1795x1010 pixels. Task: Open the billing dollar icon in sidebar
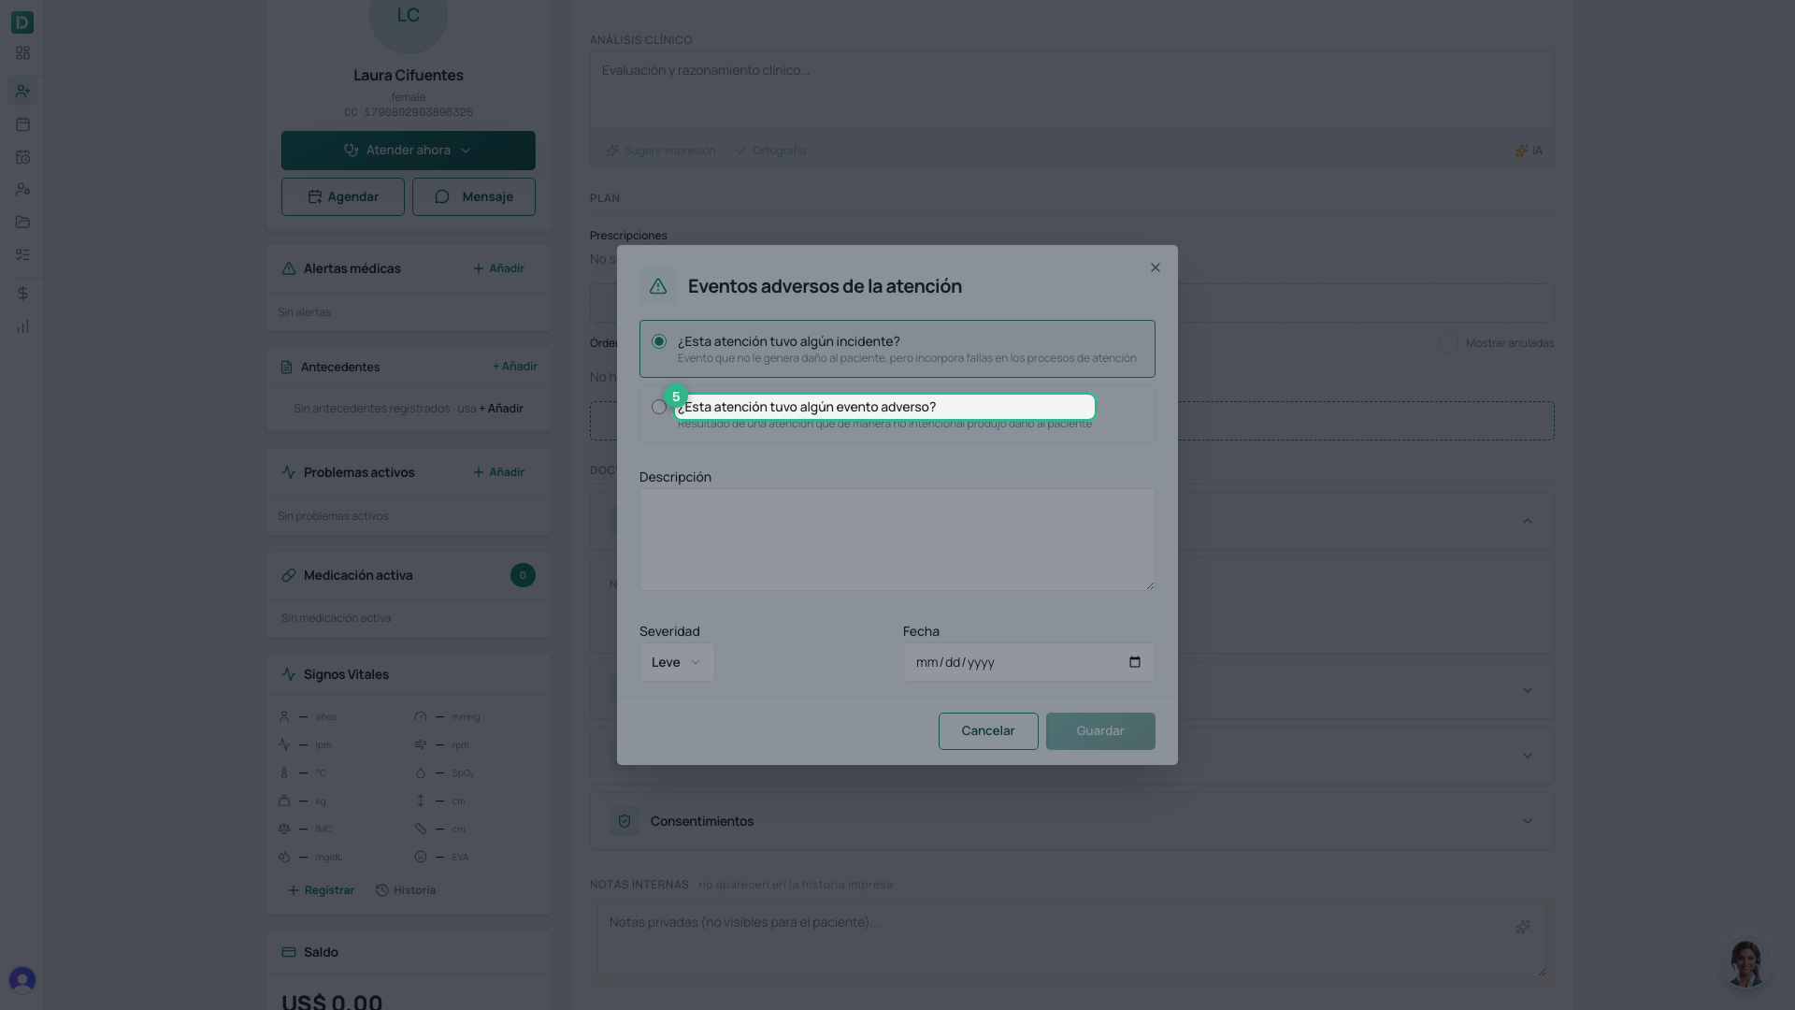22,294
